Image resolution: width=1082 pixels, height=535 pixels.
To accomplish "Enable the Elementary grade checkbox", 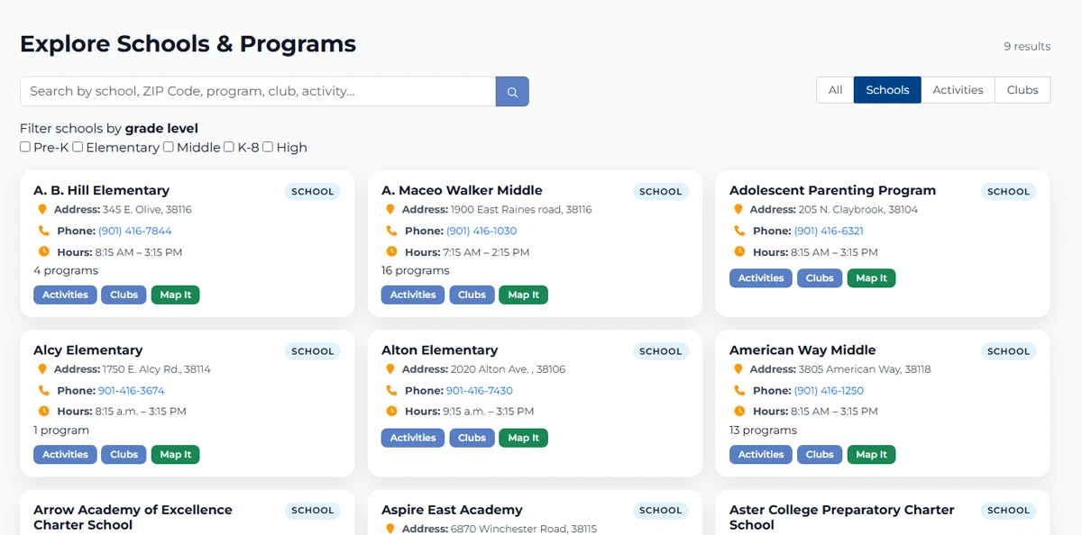I will pyautogui.click(x=78, y=146).
